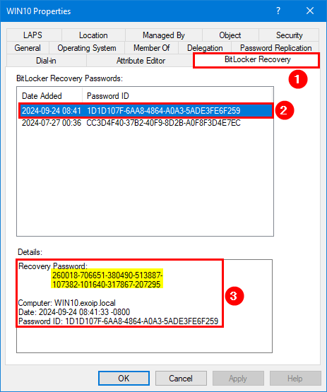Open the LAPS tab
The height and width of the screenshot is (392, 327).
click(32, 35)
